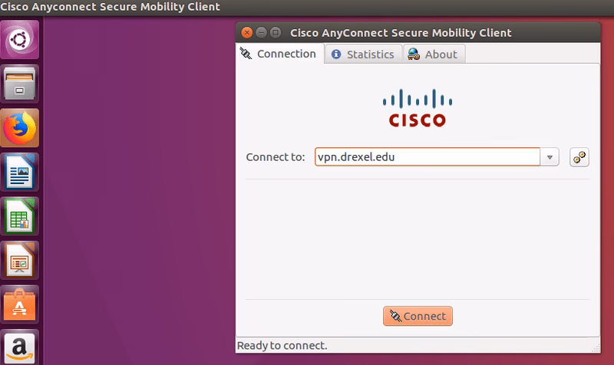The width and height of the screenshot is (614, 365).
Task: Click the Amazon launcher icon
Action: (x=21, y=347)
